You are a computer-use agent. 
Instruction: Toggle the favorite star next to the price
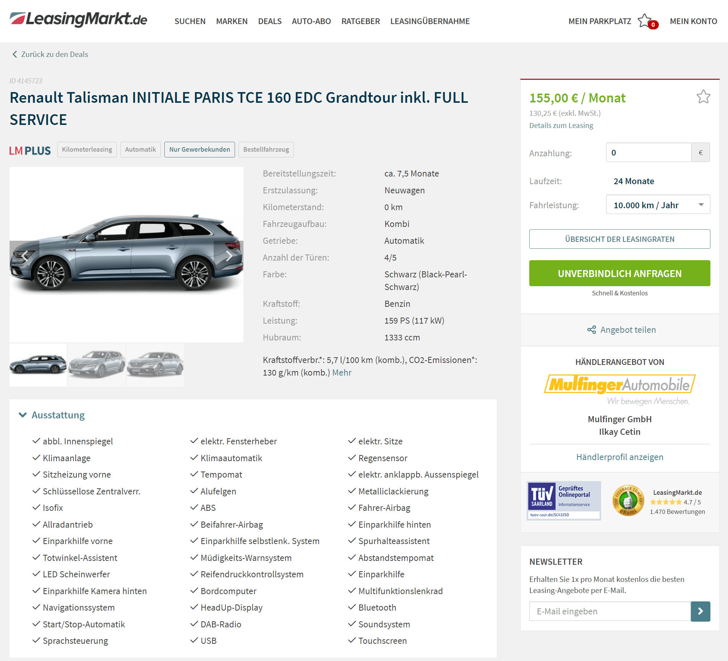pyautogui.click(x=703, y=97)
